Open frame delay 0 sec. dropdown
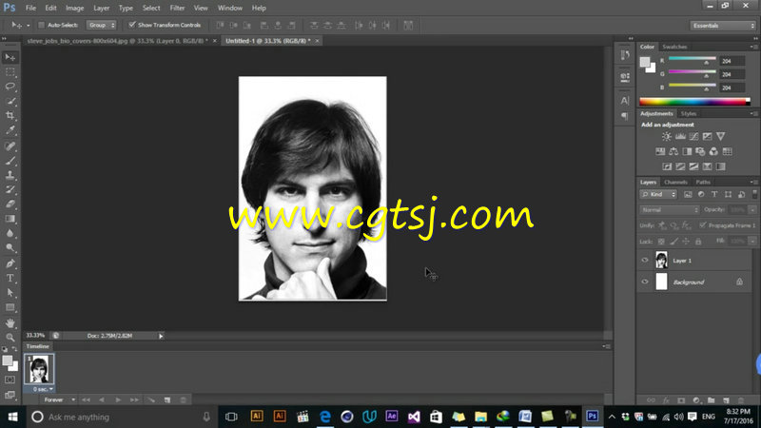The width and height of the screenshot is (761, 428). [43, 389]
